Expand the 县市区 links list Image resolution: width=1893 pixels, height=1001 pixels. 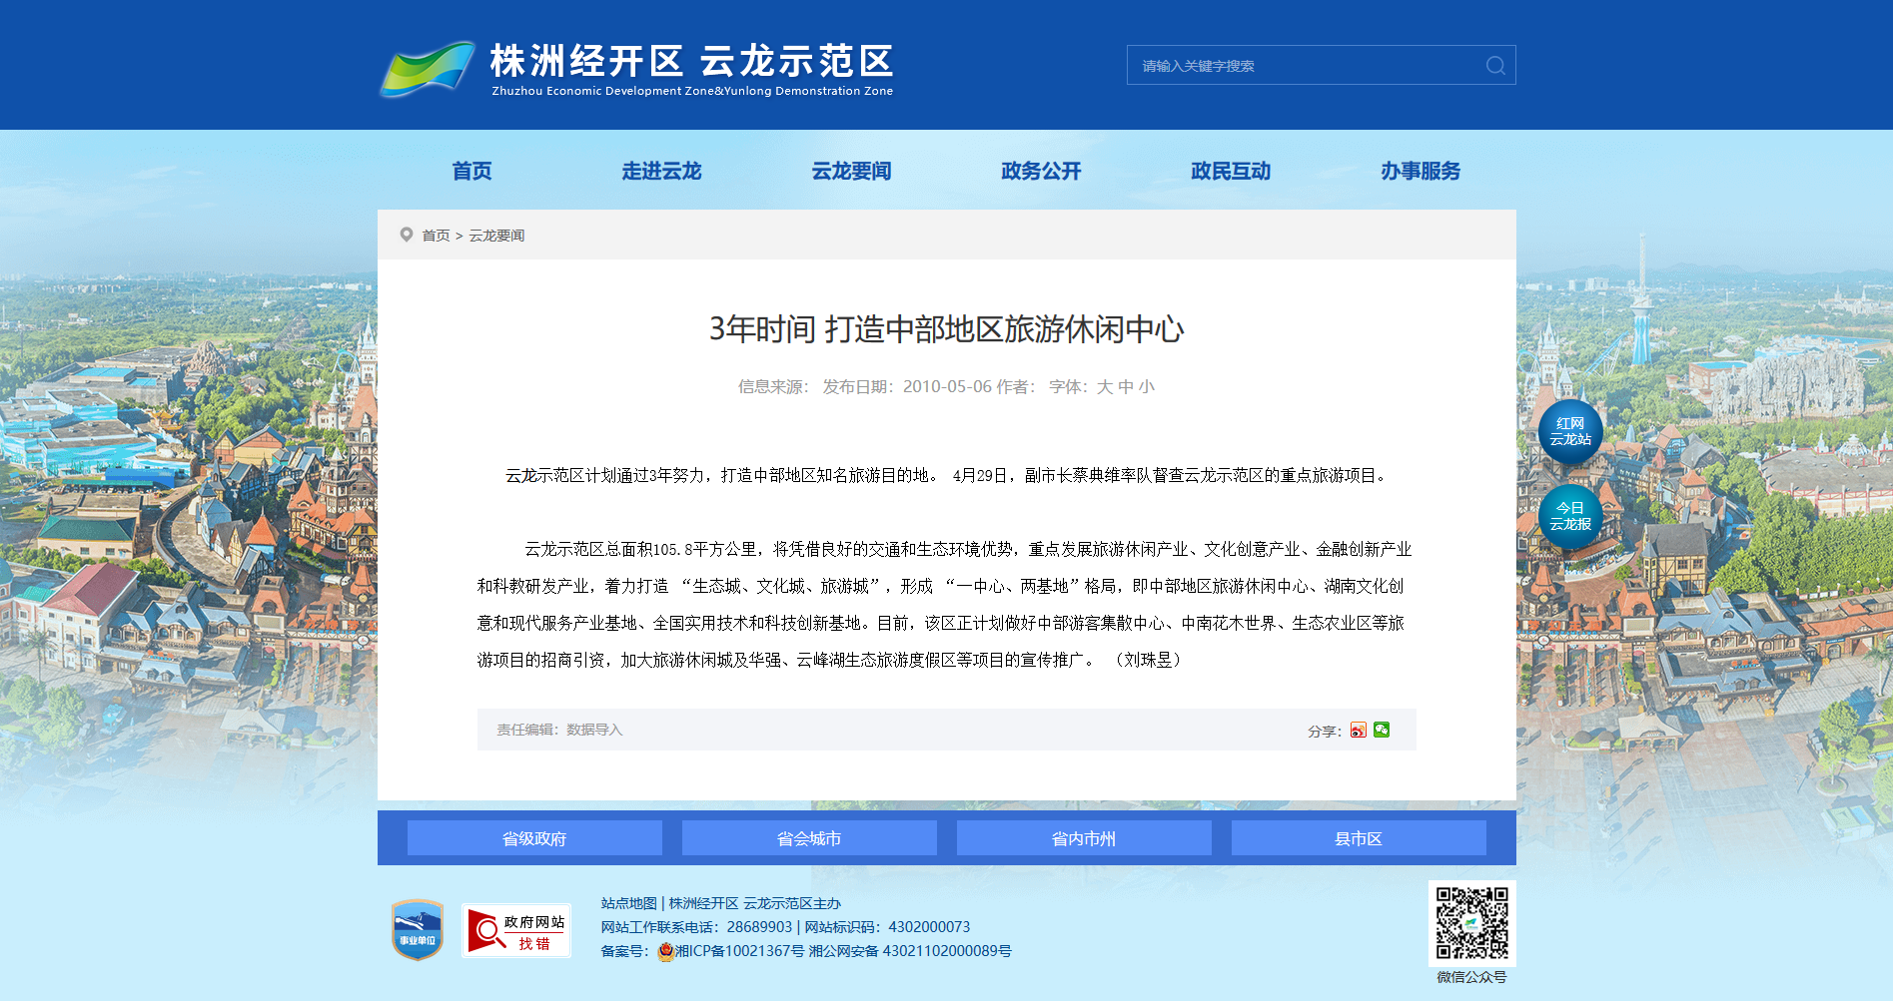coord(1359,838)
